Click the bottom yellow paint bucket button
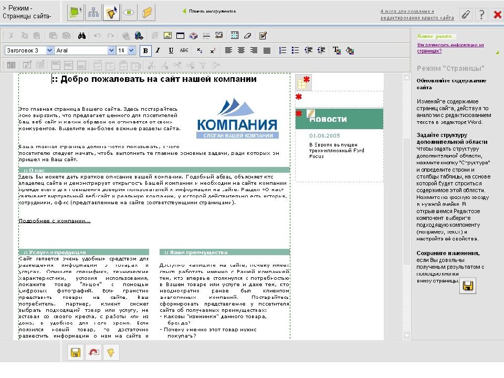Viewport: 504px width, 378px height. tap(111, 353)
